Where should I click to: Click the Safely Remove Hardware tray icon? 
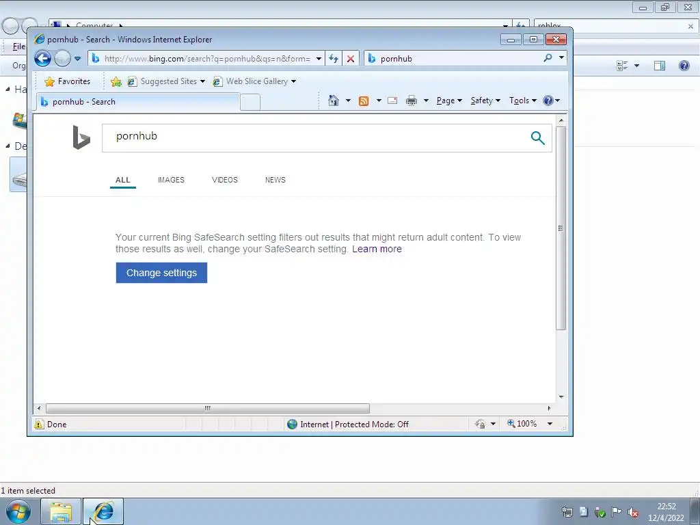point(600,512)
